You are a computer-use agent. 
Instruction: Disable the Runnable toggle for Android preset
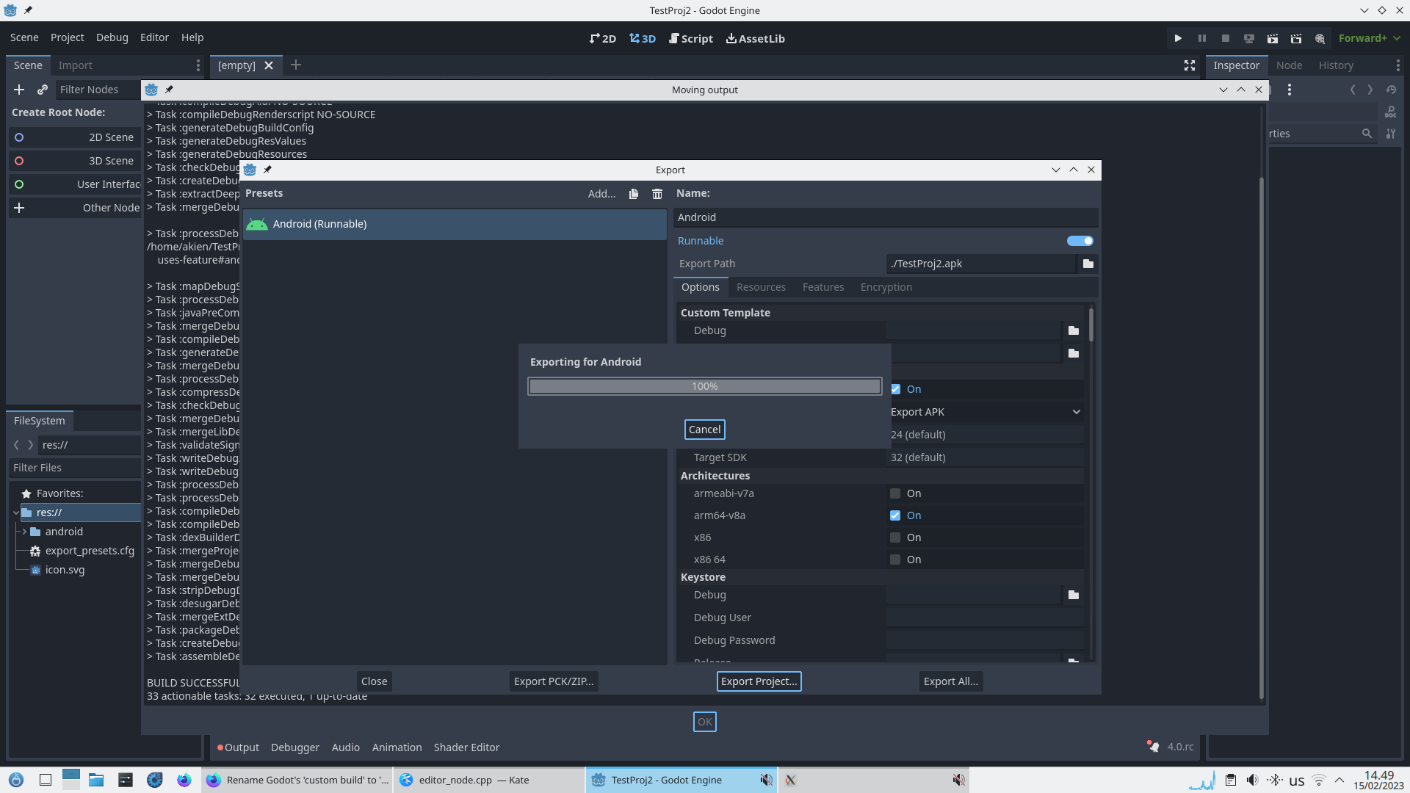pos(1080,241)
